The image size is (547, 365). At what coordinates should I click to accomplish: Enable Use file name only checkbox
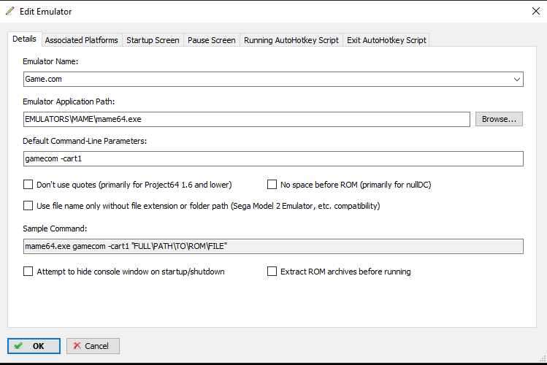click(x=28, y=206)
